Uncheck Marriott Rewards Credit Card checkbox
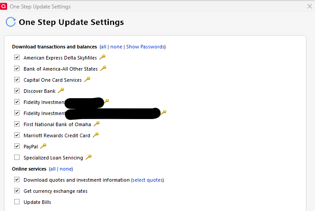This screenshot has height=211, width=315. pos(17,135)
